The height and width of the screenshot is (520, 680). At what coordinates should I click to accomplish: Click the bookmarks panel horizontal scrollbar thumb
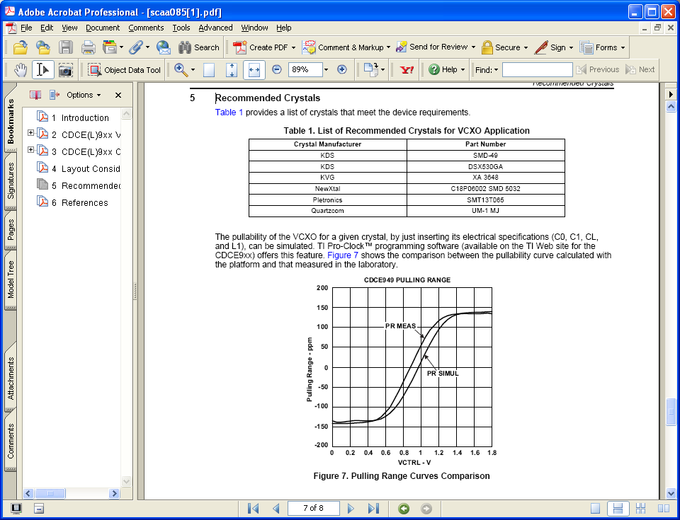(50, 493)
